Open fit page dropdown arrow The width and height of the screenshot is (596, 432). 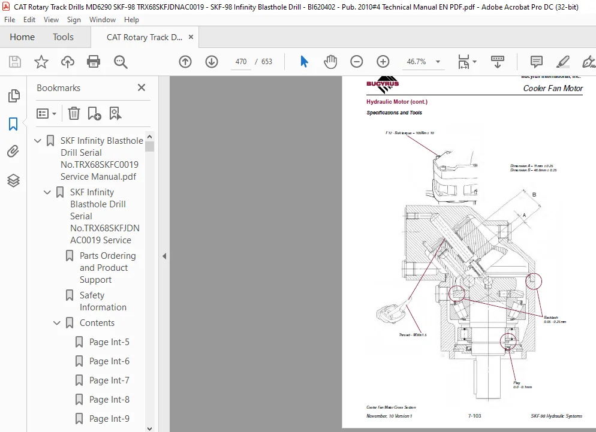coord(474,62)
